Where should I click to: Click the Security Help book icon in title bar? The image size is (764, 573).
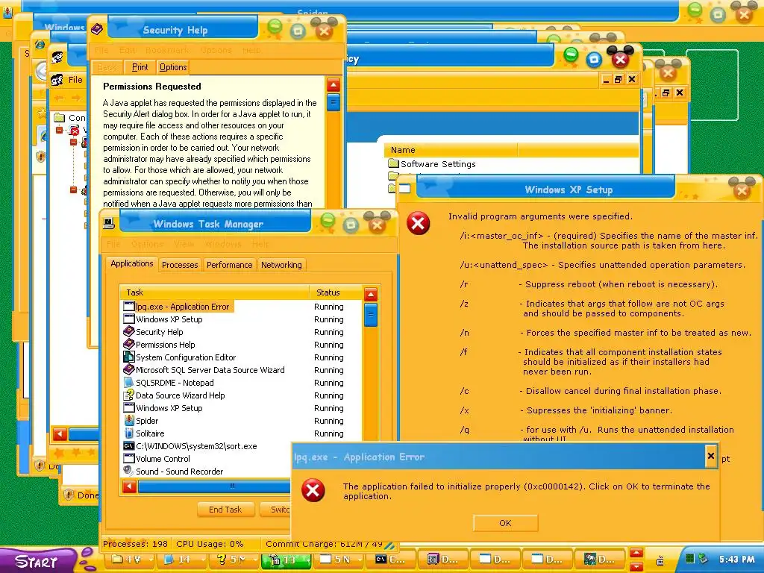(x=97, y=30)
